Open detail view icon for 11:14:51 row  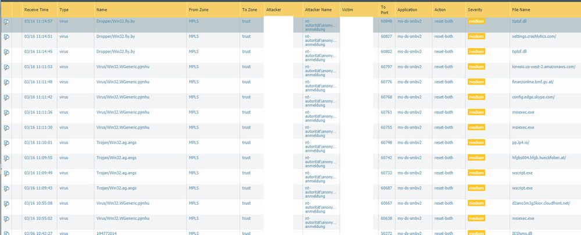(6, 37)
